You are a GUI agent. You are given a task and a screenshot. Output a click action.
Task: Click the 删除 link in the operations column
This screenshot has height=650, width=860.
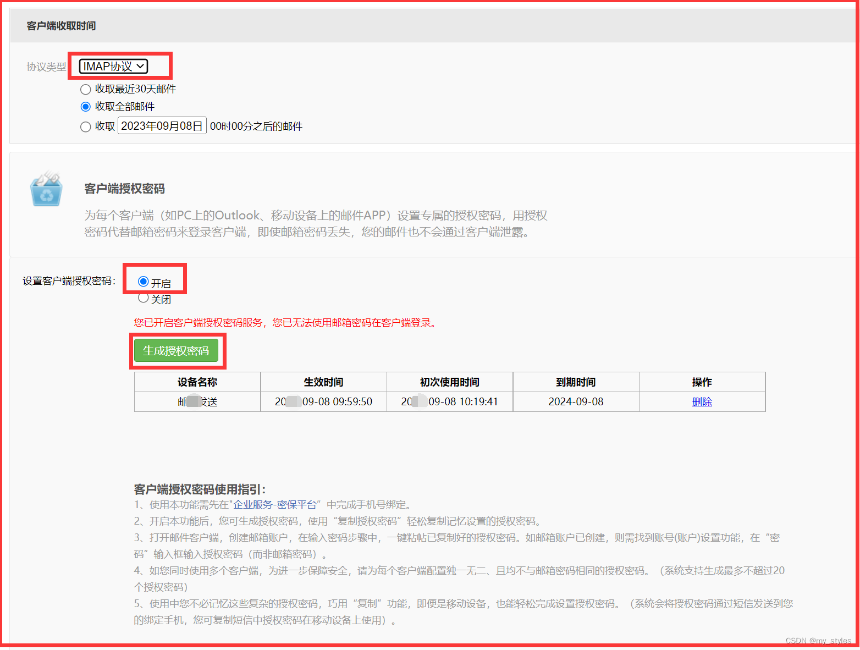[702, 401]
